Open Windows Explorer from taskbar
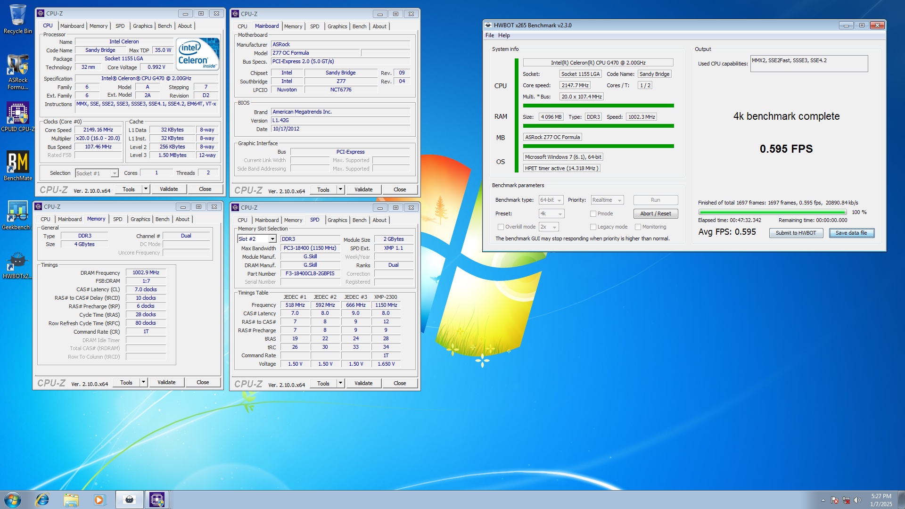This screenshot has height=509, width=905. tap(71, 500)
